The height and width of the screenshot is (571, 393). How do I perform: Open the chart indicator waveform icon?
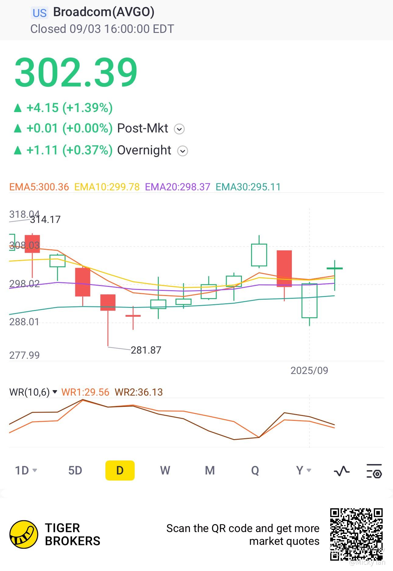[x=342, y=471]
